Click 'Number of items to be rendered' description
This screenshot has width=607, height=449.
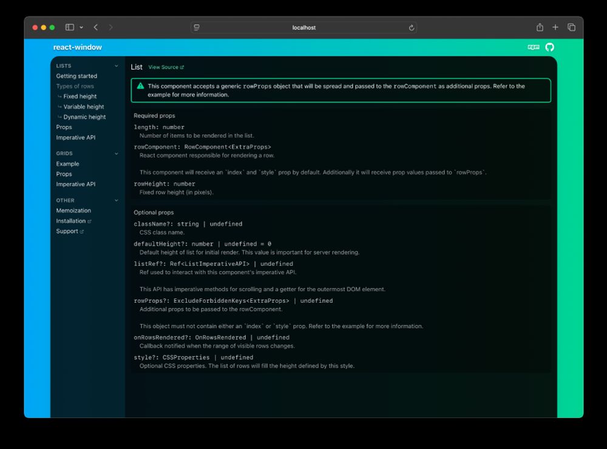tap(197, 136)
